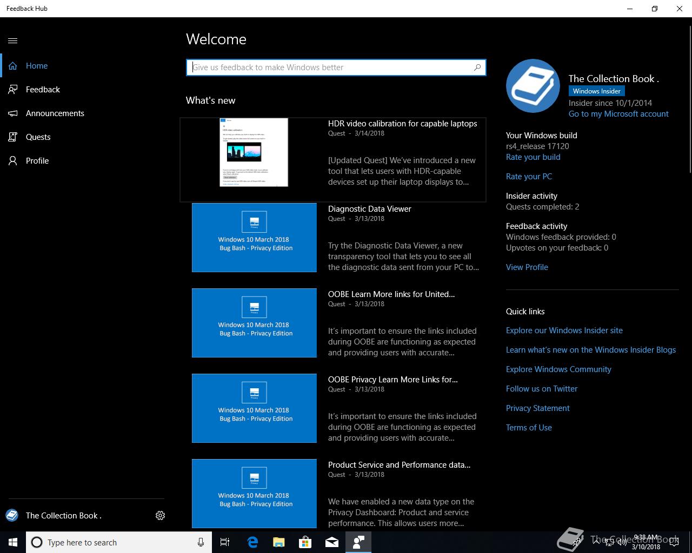Open HDR video calibration for capable laptops title
The height and width of the screenshot is (553, 692).
coord(403,124)
